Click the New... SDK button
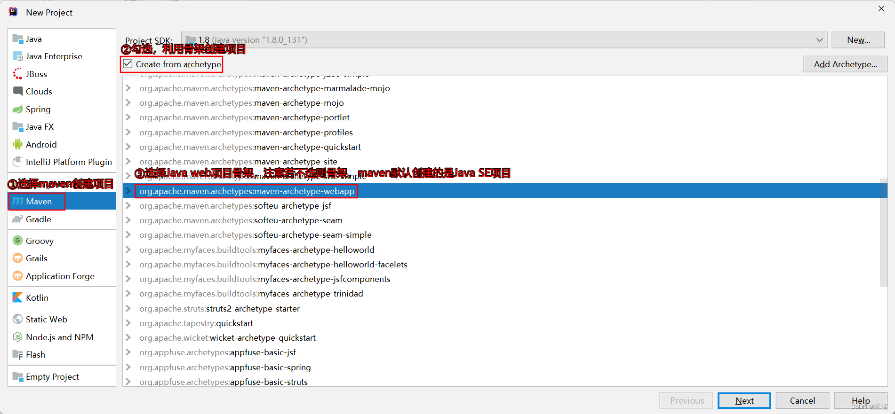The image size is (895, 414). [x=858, y=40]
